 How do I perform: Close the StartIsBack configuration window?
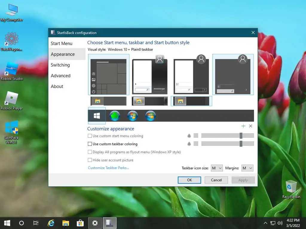(253, 33)
